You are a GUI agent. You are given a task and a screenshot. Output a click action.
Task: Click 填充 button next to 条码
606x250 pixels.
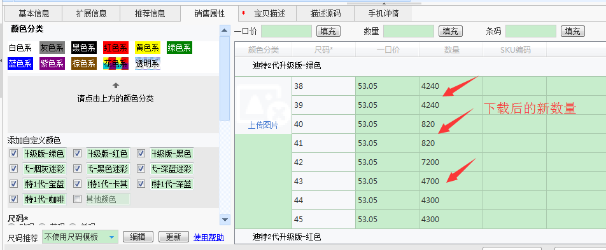573,31
